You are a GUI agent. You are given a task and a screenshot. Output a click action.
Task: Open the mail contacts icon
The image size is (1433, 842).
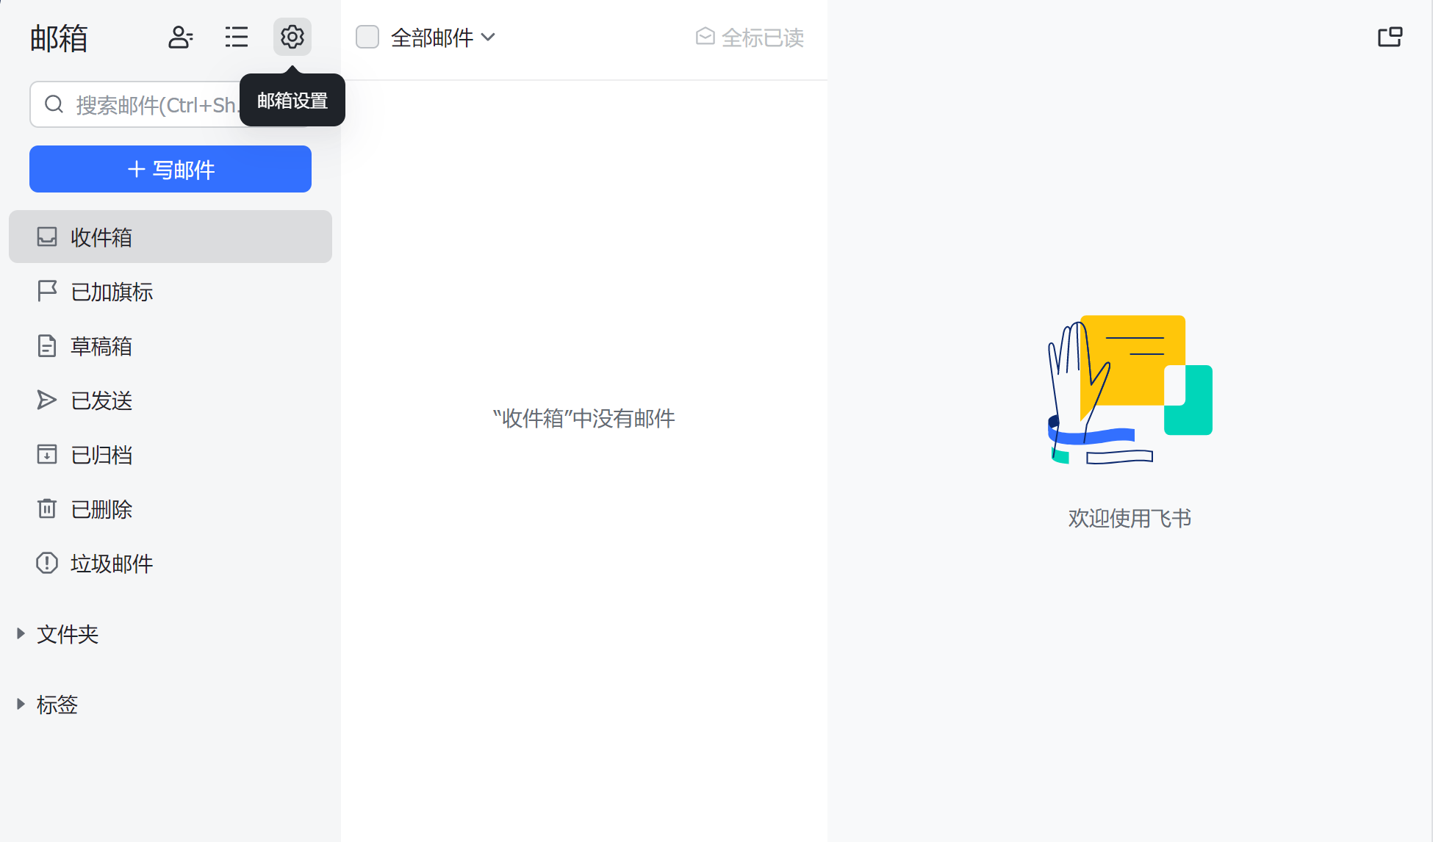181,37
